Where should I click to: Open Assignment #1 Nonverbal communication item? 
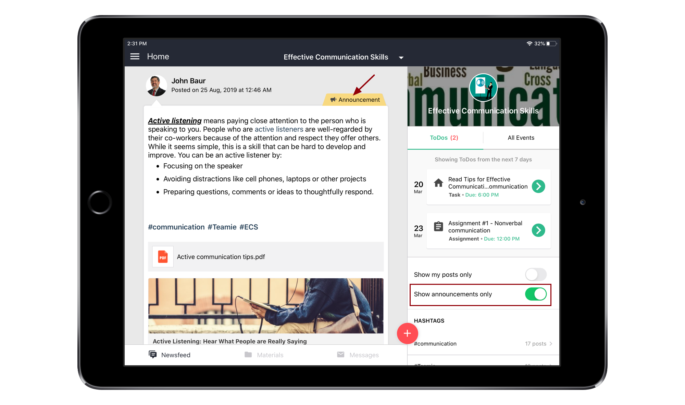489,231
